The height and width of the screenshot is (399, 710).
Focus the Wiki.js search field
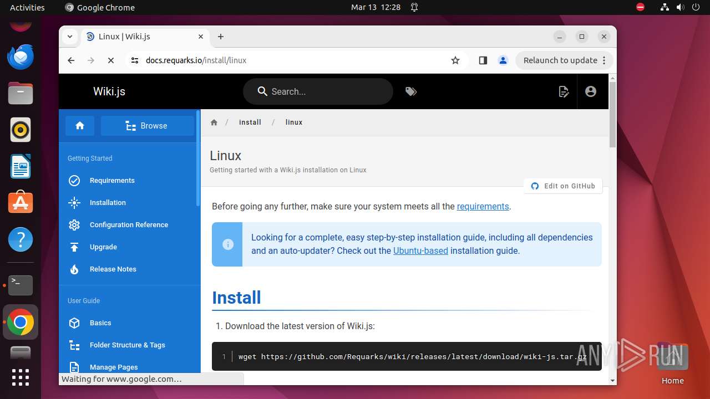(x=318, y=91)
